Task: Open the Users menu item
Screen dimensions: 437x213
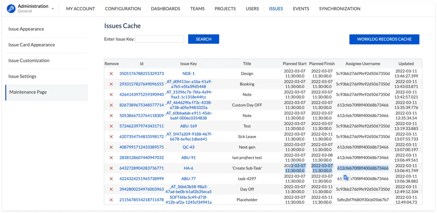Action: coord(252,9)
